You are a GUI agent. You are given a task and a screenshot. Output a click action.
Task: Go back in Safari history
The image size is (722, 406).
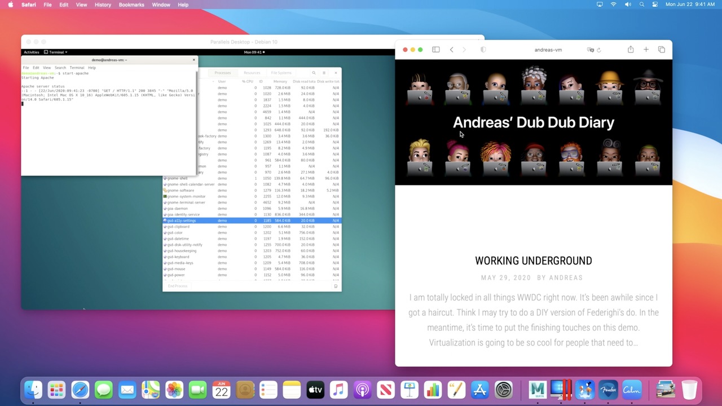click(451, 50)
